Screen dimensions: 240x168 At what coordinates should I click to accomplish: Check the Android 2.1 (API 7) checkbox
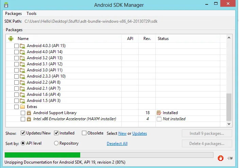[x=16, y=89]
